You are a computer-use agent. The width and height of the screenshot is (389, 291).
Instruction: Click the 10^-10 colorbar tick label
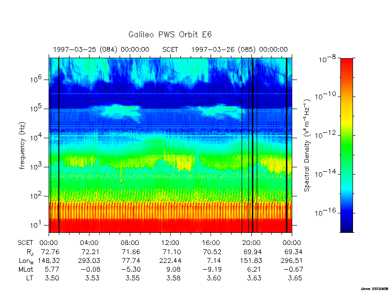[x=325, y=96]
